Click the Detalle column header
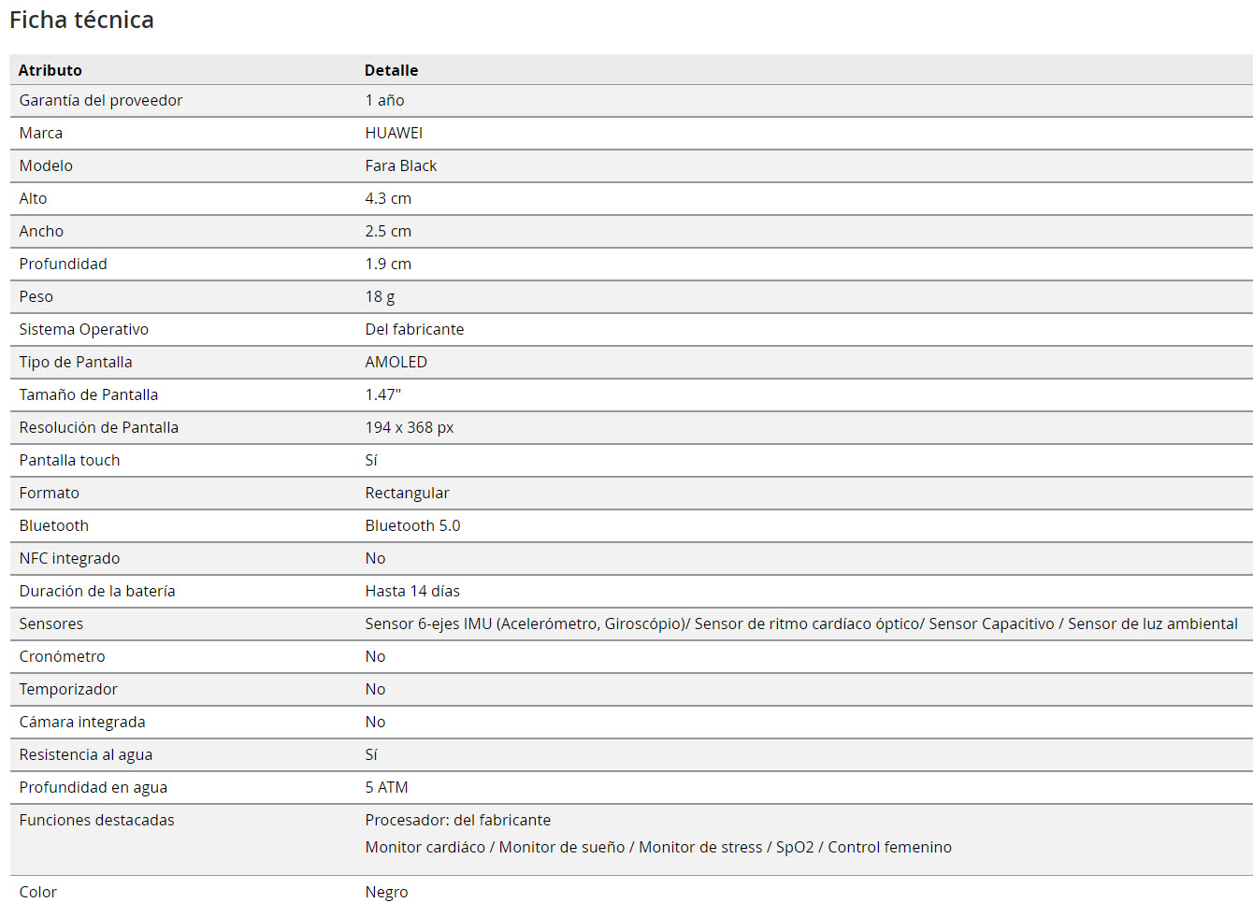 click(x=391, y=70)
